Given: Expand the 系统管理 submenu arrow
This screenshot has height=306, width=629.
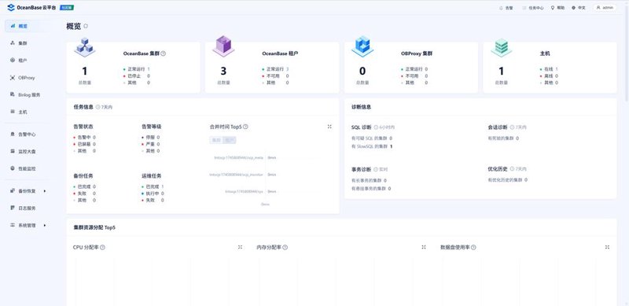Looking at the screenshot, I should [45, 225].
